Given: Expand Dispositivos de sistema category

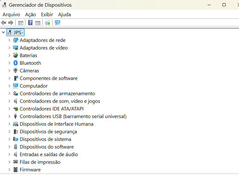Looking at the screenshot, I should point(9,139).
